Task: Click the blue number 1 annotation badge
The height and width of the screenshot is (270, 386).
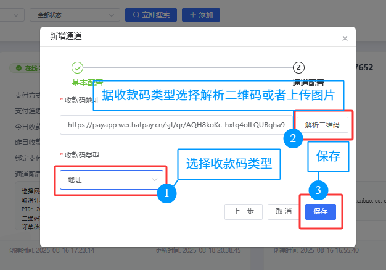Action: coord(165,193)
